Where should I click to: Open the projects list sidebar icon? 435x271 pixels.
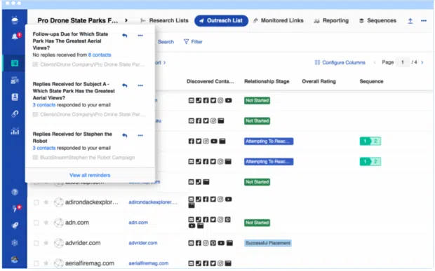15,63
